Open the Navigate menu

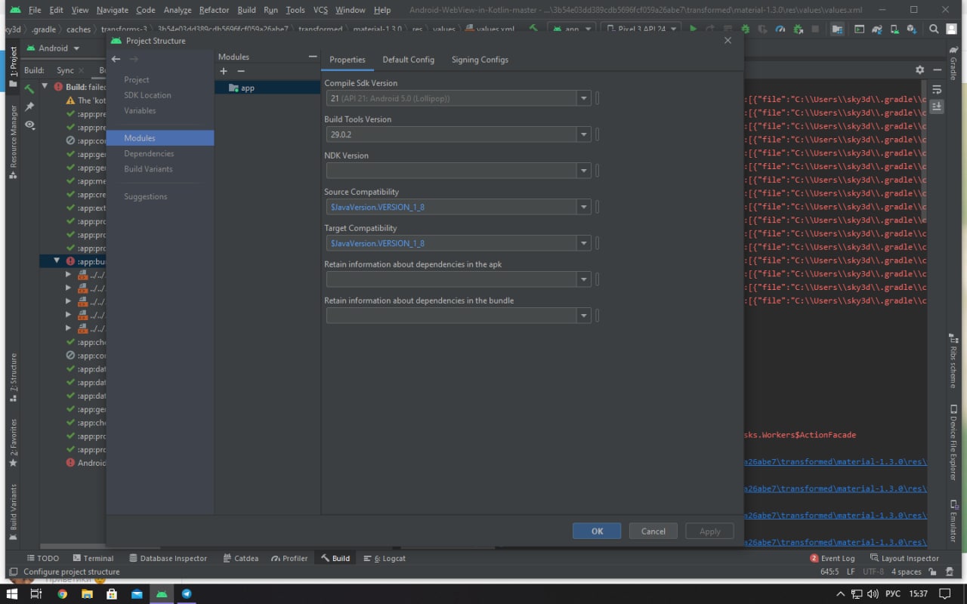[113, 10]
